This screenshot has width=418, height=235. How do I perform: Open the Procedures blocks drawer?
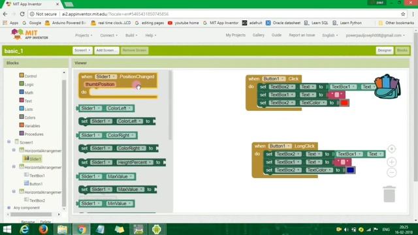31,134
